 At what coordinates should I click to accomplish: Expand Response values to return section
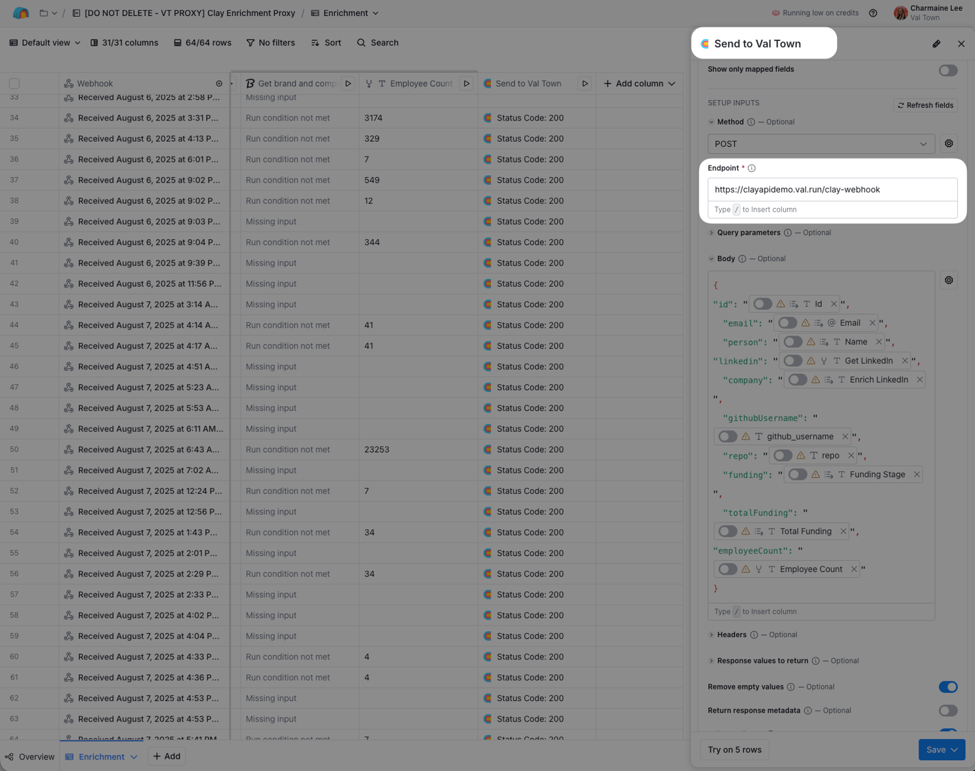coord(711,661)
